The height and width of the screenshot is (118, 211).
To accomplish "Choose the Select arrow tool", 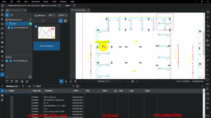I will coord(66,81).
